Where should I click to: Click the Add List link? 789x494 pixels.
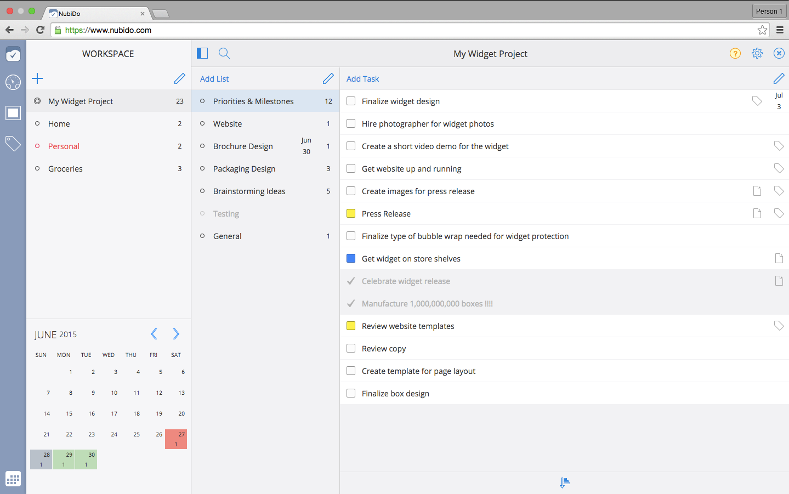pos(214,79)
